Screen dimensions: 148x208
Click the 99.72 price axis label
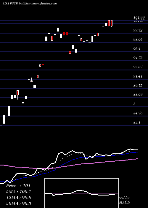pos(138,30)
